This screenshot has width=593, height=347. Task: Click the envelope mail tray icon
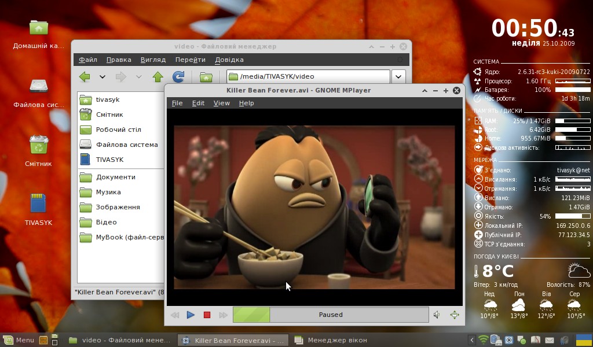(x=550, y=340)
